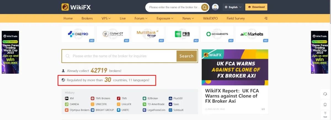331x120 pixels.
Task: Open the WikiEXPO menu item
Action: [x=210, y=18]
